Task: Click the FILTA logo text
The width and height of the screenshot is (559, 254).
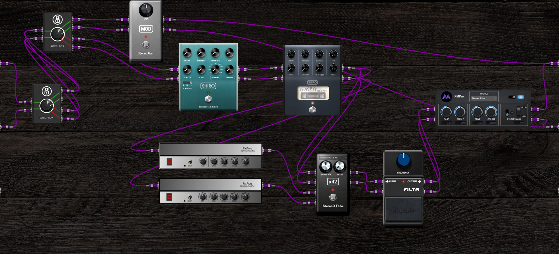Action: click(x=411, y=189)
